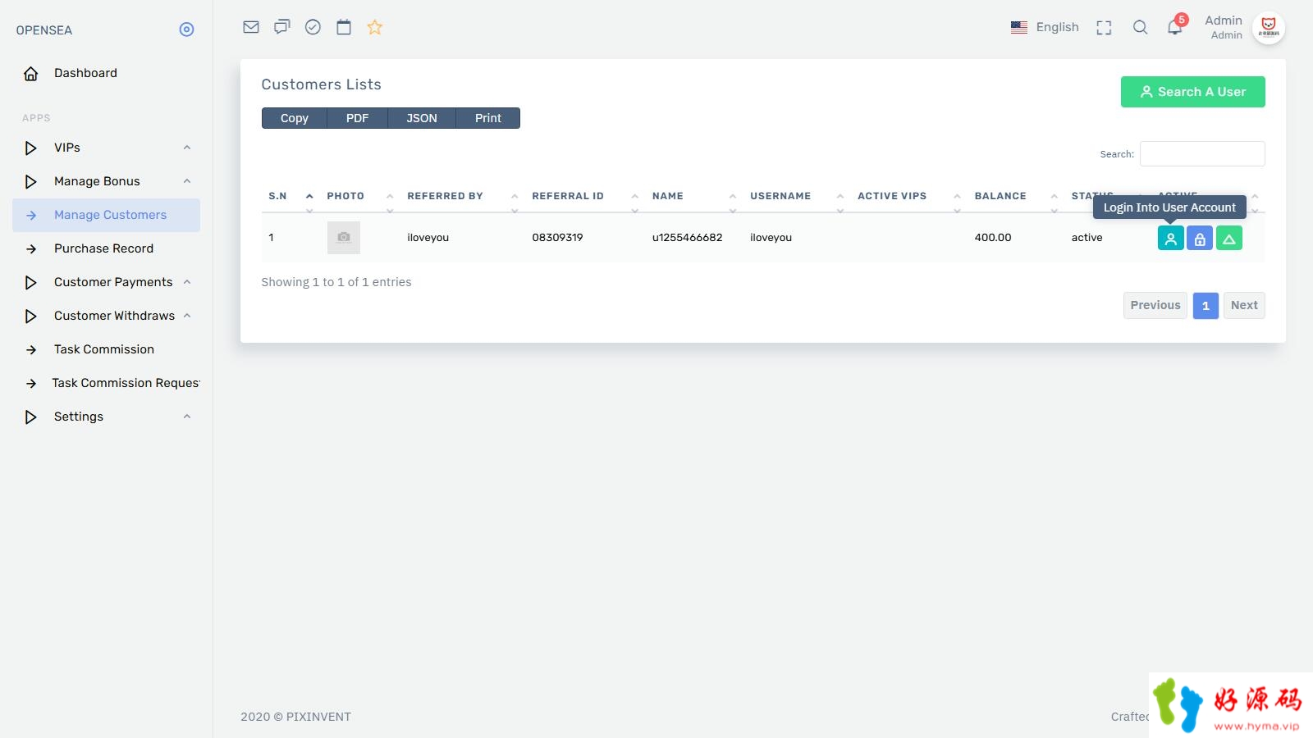
Task: Open the to-do checkmark icon
Action: point(313,27)
